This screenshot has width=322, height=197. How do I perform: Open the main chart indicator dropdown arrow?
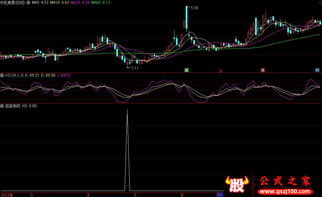[29, 3]
